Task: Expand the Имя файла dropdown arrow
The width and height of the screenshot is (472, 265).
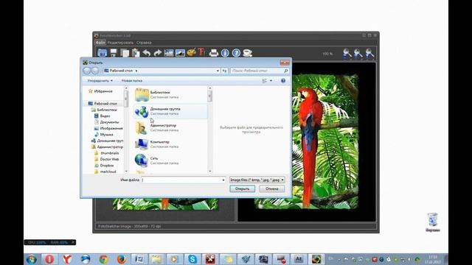Action: click(x=223, y=180)
